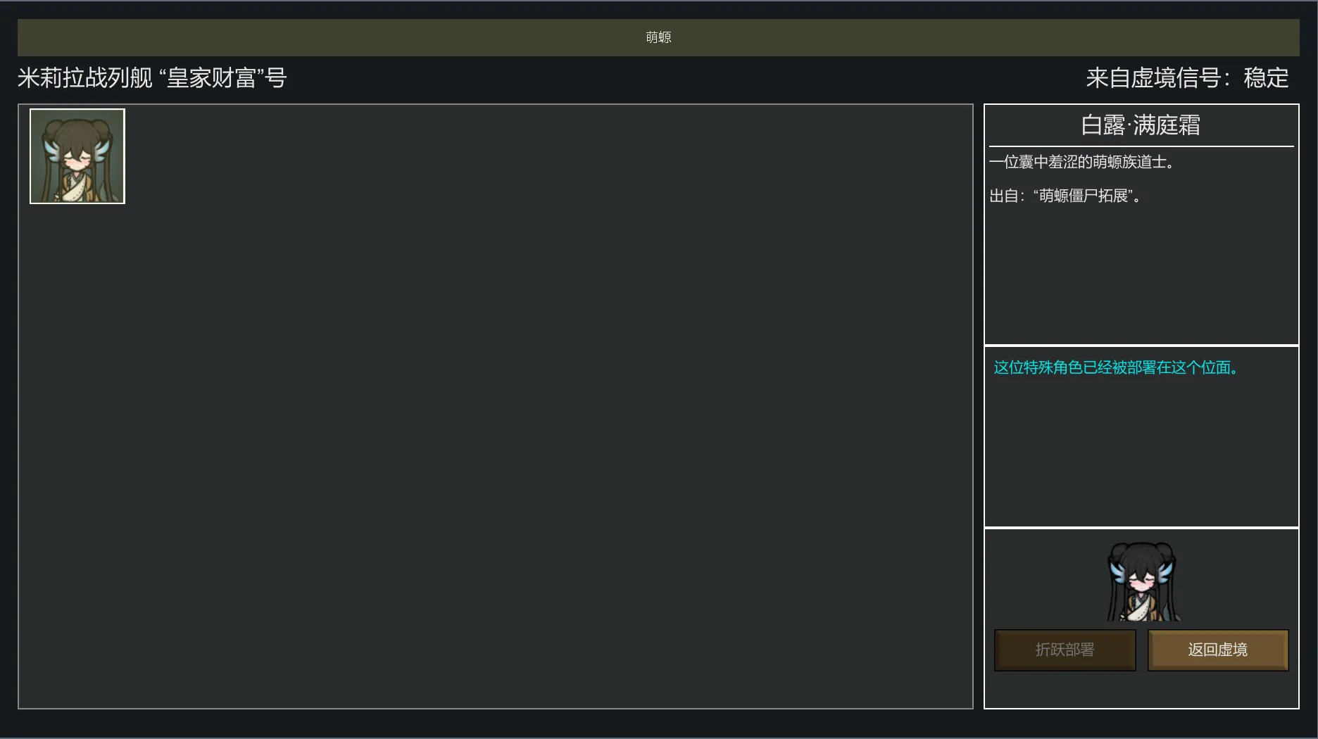
Task: Click the “皇家财富”号 ship name
Action: pyautogui.click(x=223, y=78)
